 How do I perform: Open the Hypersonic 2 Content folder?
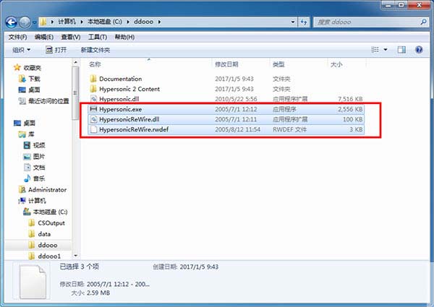click(x=129, y=89)
